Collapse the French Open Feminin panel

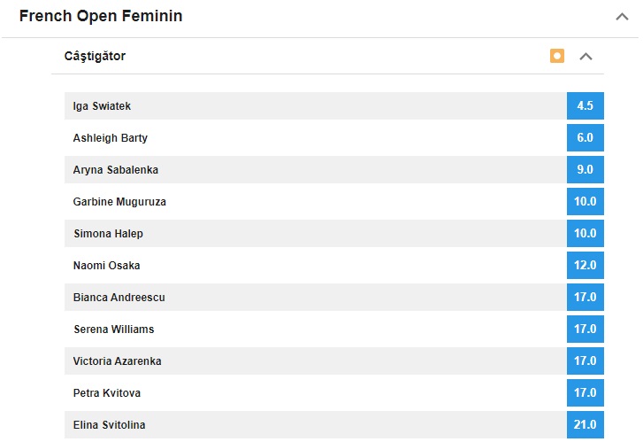622,17
